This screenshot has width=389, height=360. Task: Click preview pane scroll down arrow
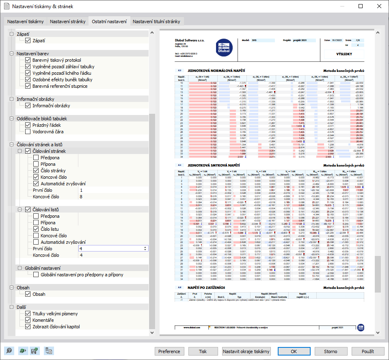(378, 333)
